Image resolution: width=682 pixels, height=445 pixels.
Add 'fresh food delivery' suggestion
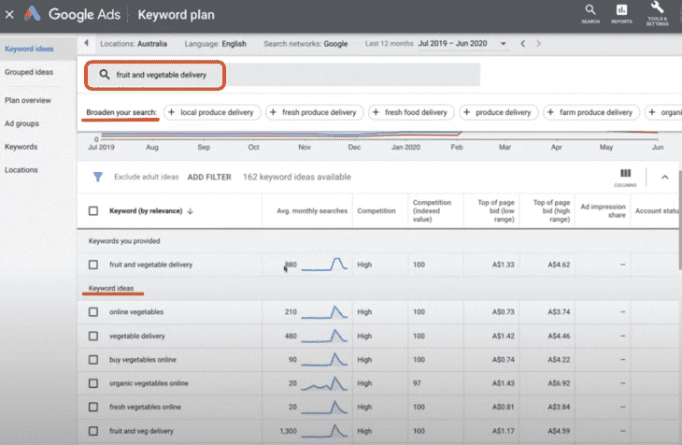pyautogui.click(x=411, y=112)
